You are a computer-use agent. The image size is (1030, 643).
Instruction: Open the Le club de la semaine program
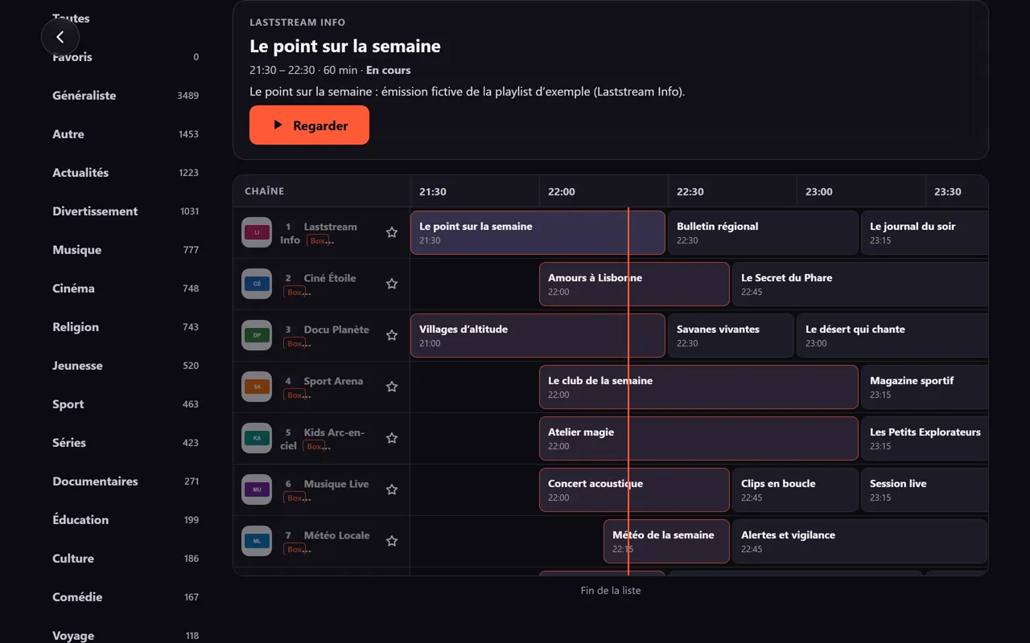(x=698, y=387)
